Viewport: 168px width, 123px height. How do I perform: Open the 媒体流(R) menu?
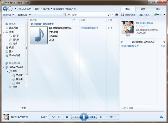coord(24,15)
